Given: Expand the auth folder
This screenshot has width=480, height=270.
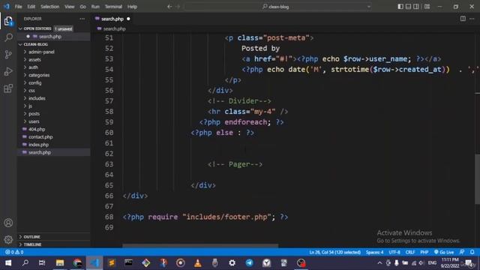Looking at the screenshot, I should pyautogui.click(x=33, y=67).
